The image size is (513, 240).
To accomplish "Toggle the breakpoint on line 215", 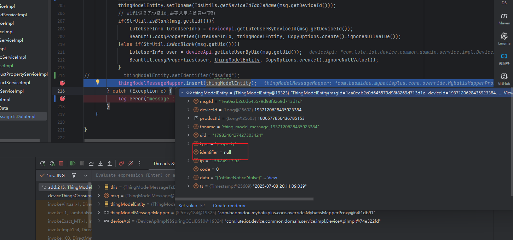I will [x=62, y=83].
